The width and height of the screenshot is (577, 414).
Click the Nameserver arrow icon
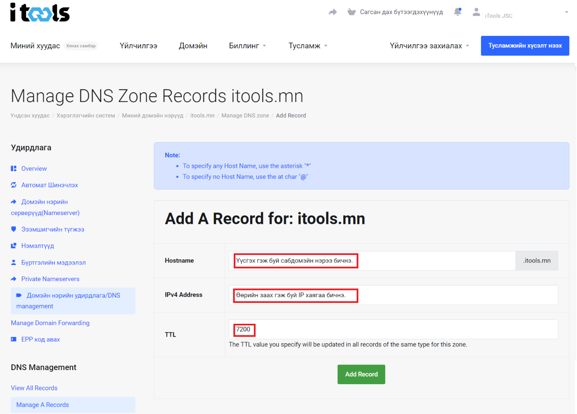pos(14,202)
